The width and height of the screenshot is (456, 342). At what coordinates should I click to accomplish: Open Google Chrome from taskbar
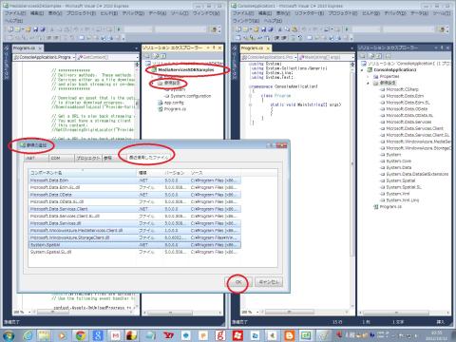click(x=81, y=335)
